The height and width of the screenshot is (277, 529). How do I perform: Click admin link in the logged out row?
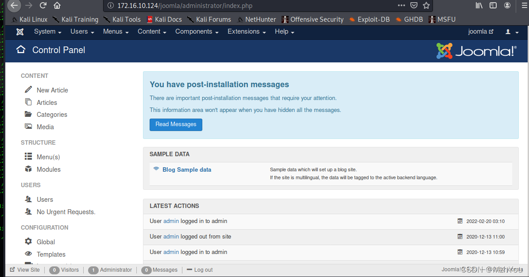pyautogui.click(x=171, y=237)
